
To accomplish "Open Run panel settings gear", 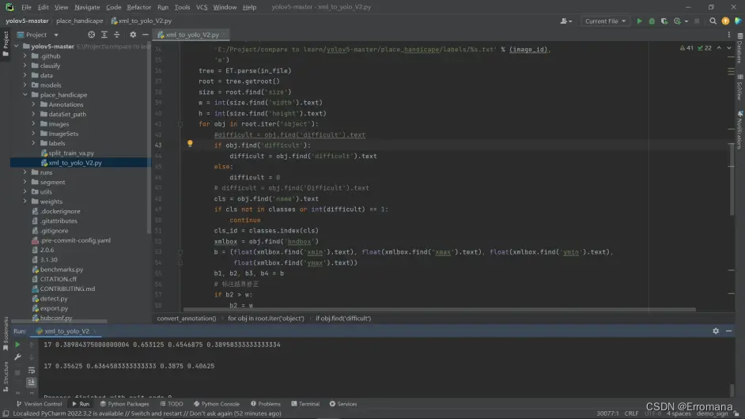I will pyautogui.click(x=716, y=331).
